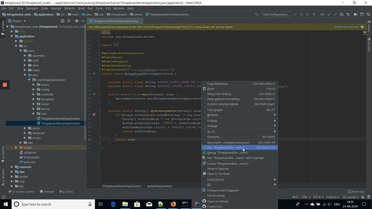Image resolution: width=372 pixels, height=209 pixels.
Task: Choose Recompile ...verApplication.java menu entry
Action: [x=239, y=143]
